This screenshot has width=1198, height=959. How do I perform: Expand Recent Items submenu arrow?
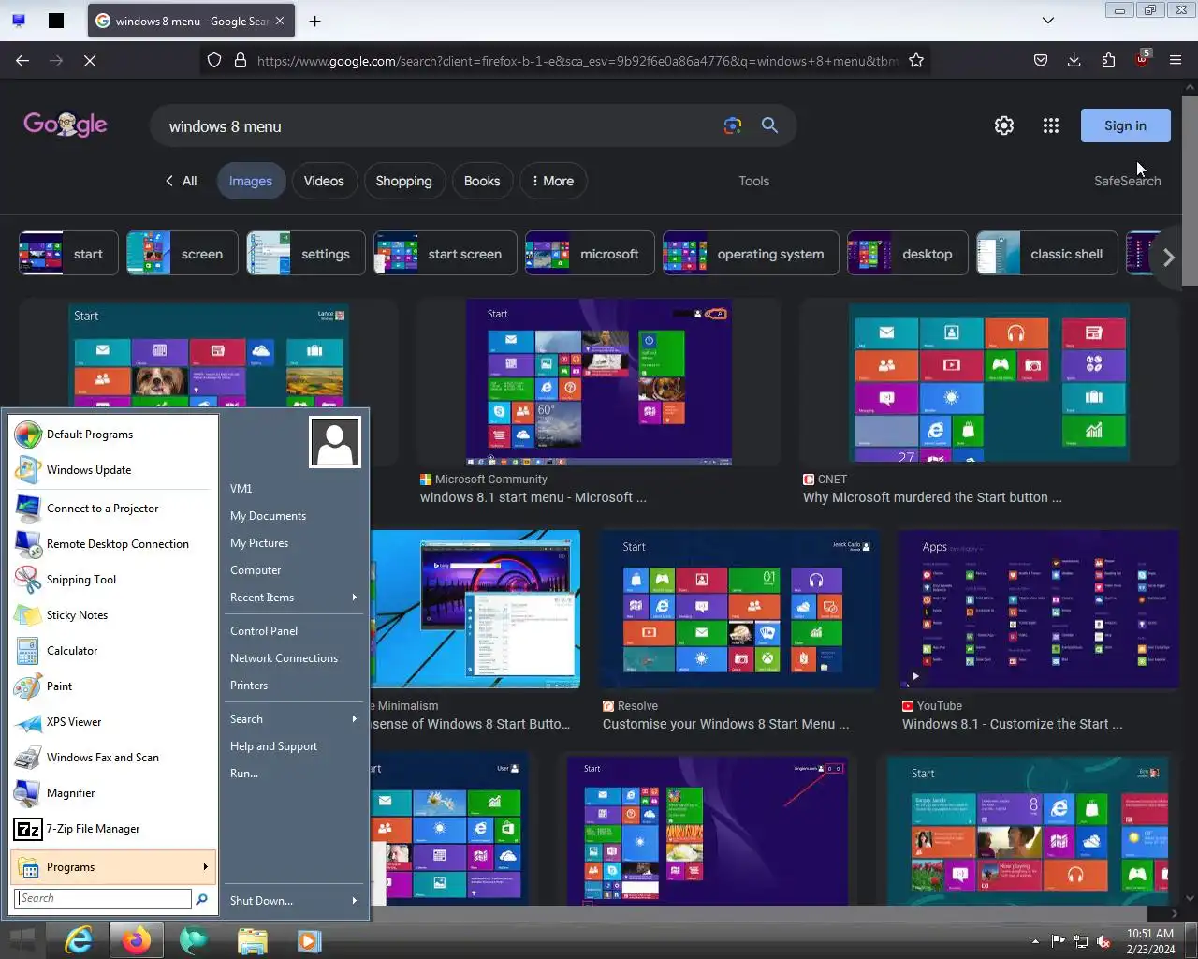coord(355,598)
